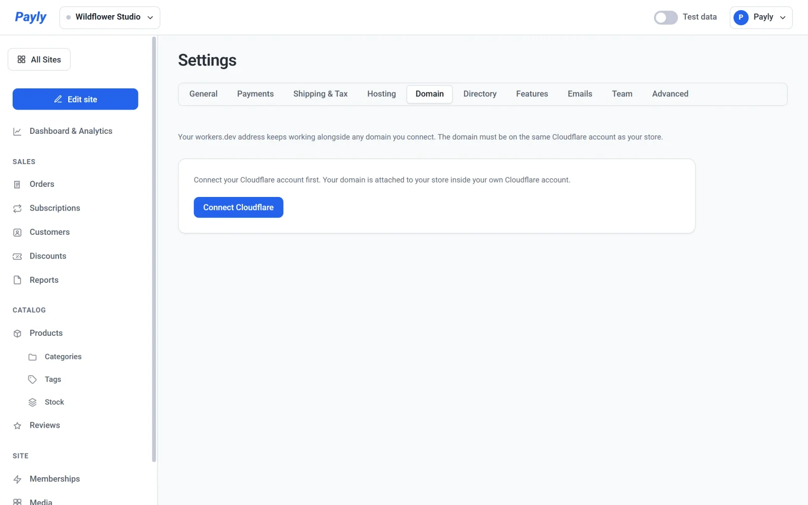Click the All Sites grid icon
Screen dimensions: 808x505
click(21, 60)
